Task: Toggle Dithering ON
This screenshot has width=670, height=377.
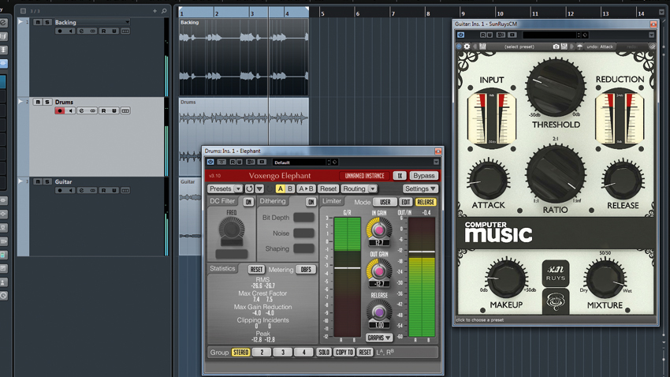Action: (x=311, y=202)
